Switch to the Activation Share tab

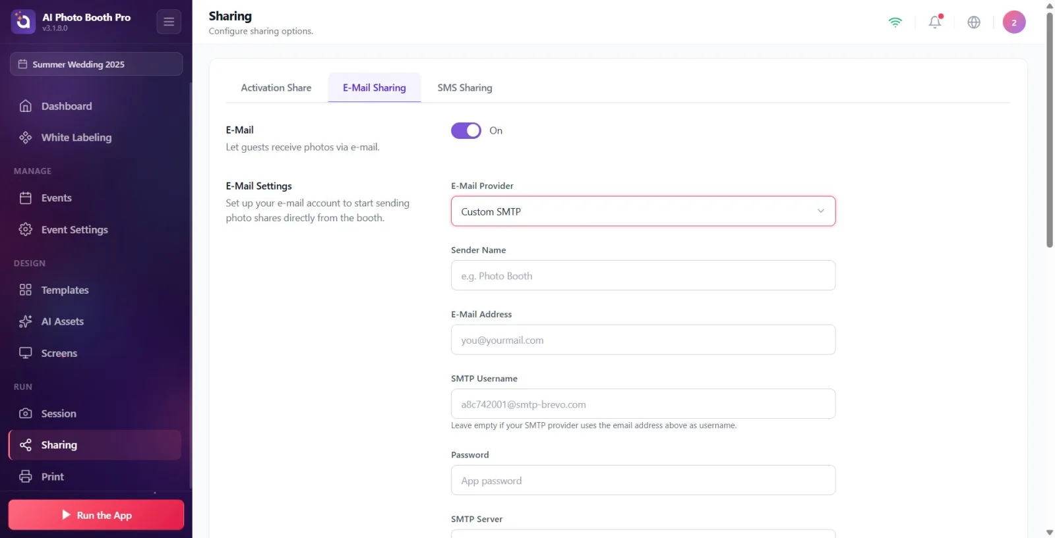click(x=276, y=88)
